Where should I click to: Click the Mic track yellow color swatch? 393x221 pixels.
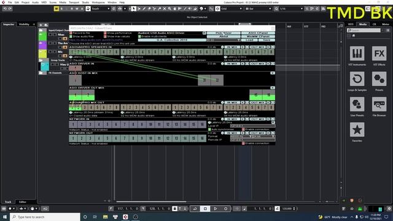[x=42, y=53]
